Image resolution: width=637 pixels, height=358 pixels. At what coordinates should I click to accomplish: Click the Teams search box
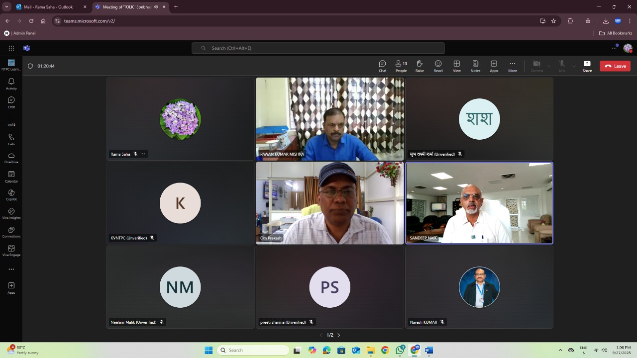pyautogui.click(x=318, y=48)
